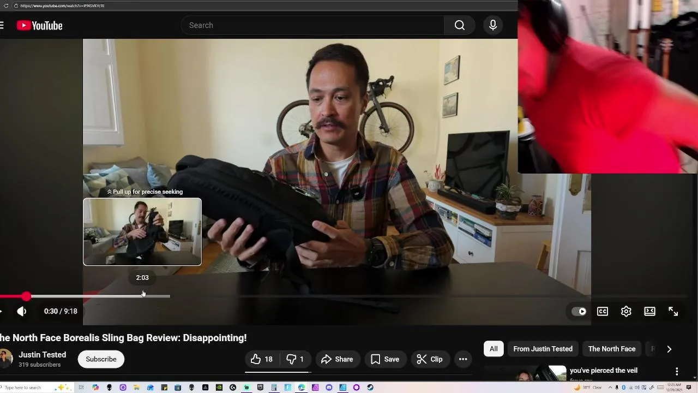Click the video title 'North Face Borealis Sling Bag Review'
Image resolution: width=698 pixels, height=393 pixels.
point(123,338)
